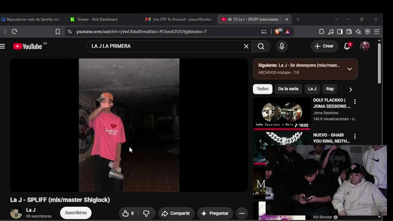
Task: Open options for DOLY FLACKKO video
Action: tap(355, 102)
